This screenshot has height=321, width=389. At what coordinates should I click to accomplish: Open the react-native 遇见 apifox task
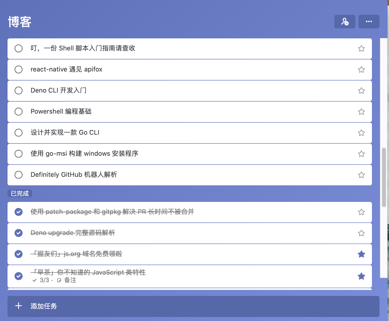[x=190, y=70]
